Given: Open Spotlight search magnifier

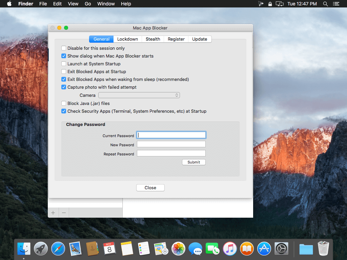Looking at the screenshot, I should [325, 4].
